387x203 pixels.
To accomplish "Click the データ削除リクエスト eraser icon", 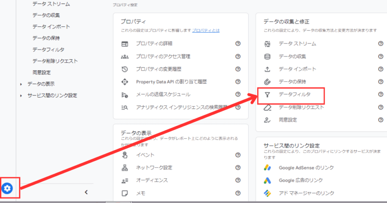I will [267, 108].
